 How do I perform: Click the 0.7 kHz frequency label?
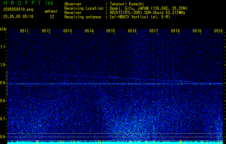click(3, 119)
